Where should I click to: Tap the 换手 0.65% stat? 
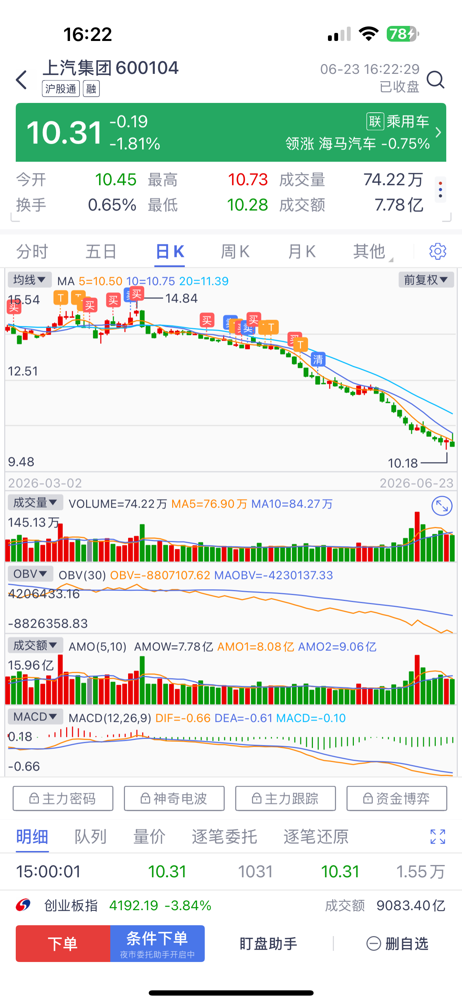coord(76,205)
